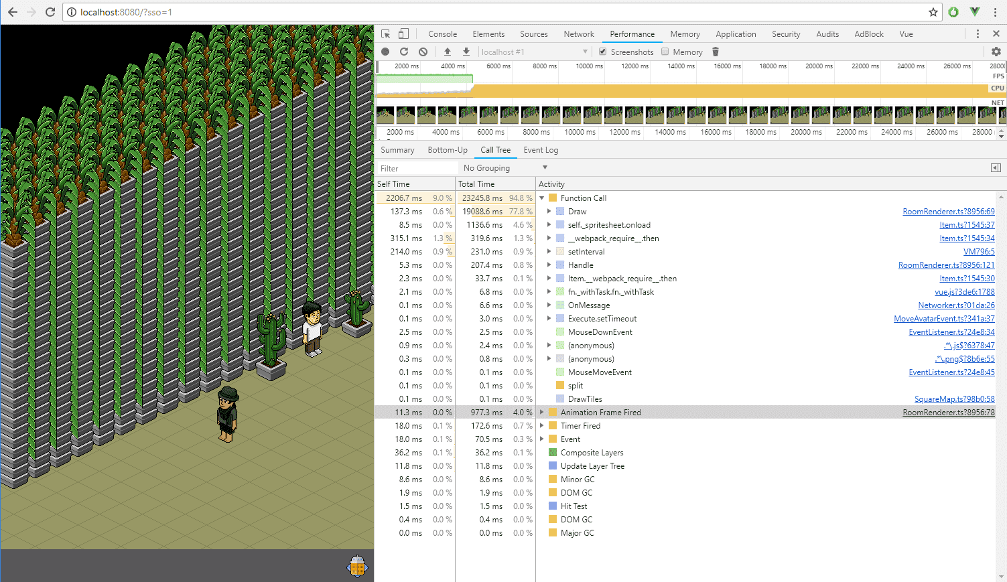Viewport: 1007px width, 582px height.
Task: Toggle heaviest stack sidebar icon
Action: coord(996,168)
